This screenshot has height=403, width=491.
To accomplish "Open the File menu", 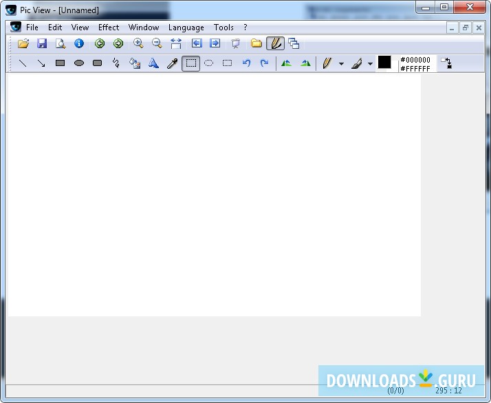I will click(x=32, y=28).
